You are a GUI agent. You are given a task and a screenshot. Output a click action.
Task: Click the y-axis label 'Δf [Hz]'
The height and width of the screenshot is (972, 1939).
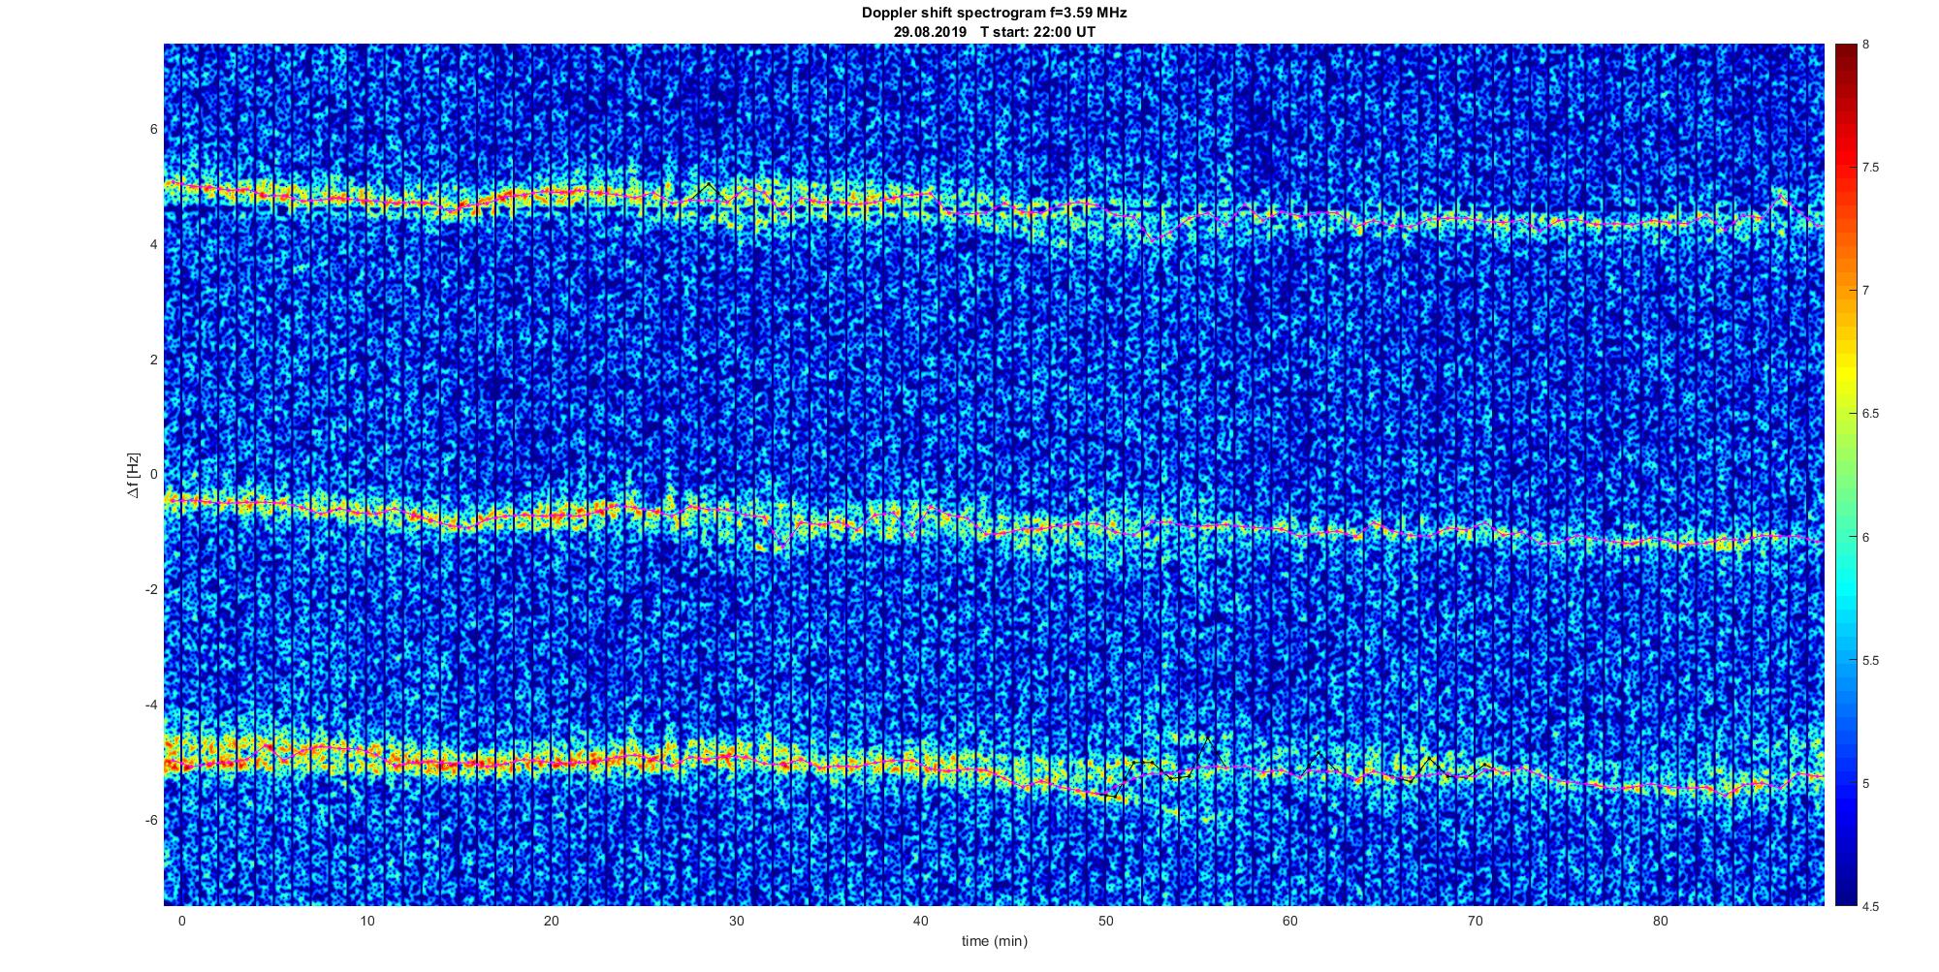[x=133, y=475]
